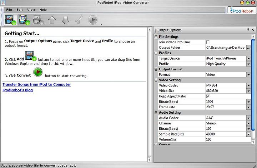
Task: Select the Stereo channel value
Action: coord(211,123)
